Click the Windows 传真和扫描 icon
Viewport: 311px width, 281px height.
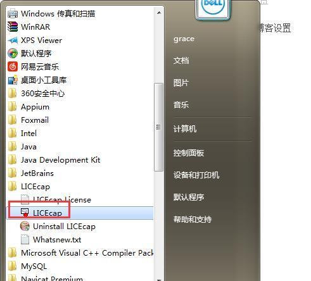pos(13,14)
